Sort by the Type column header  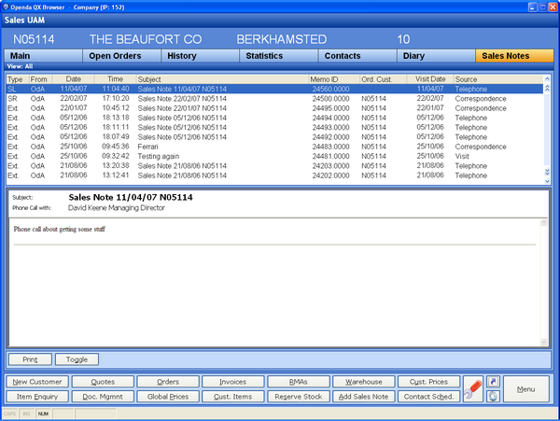pyautogui.click(x=18, y=79)
